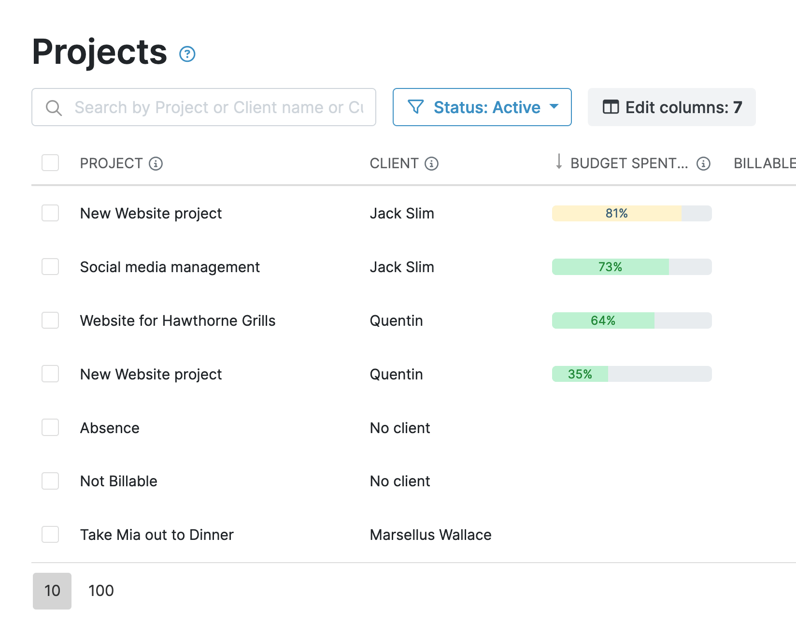This screenshot has height=639, width=796.
Task: Check the Website for Hawthorne Grills row
Action: tap(50, 320)
